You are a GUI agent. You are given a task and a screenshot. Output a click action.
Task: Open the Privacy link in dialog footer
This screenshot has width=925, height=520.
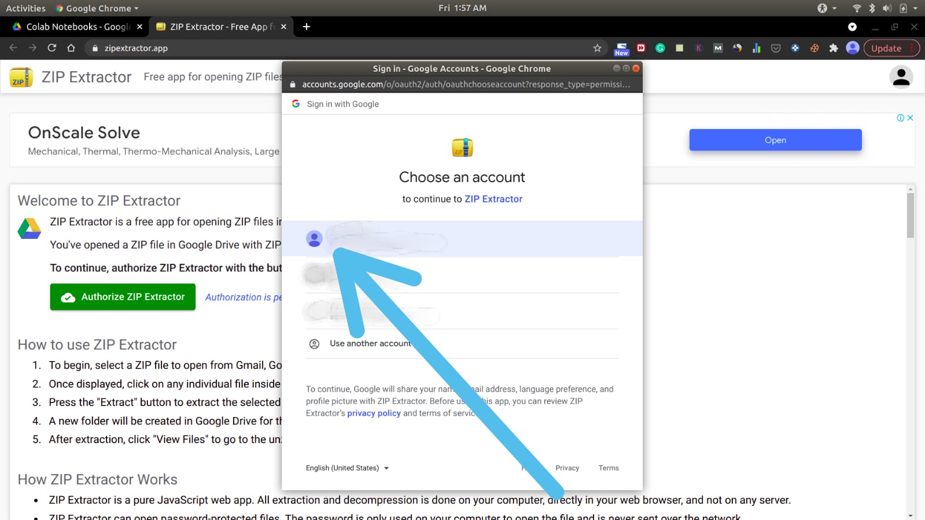click(567, 468)
